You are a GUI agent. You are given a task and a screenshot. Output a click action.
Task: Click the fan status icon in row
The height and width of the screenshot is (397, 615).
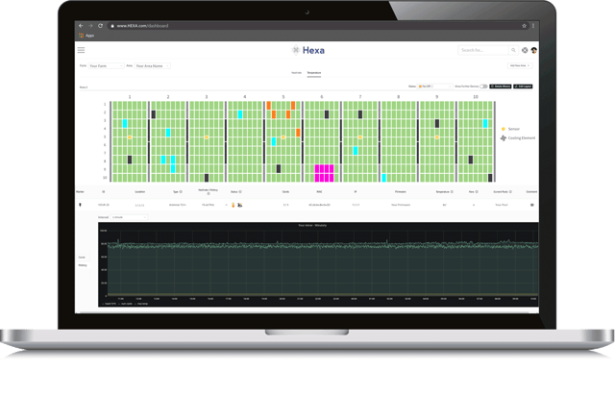(239, 205)
